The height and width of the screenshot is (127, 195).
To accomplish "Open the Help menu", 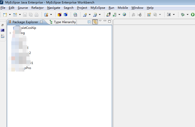I will 150,8.
